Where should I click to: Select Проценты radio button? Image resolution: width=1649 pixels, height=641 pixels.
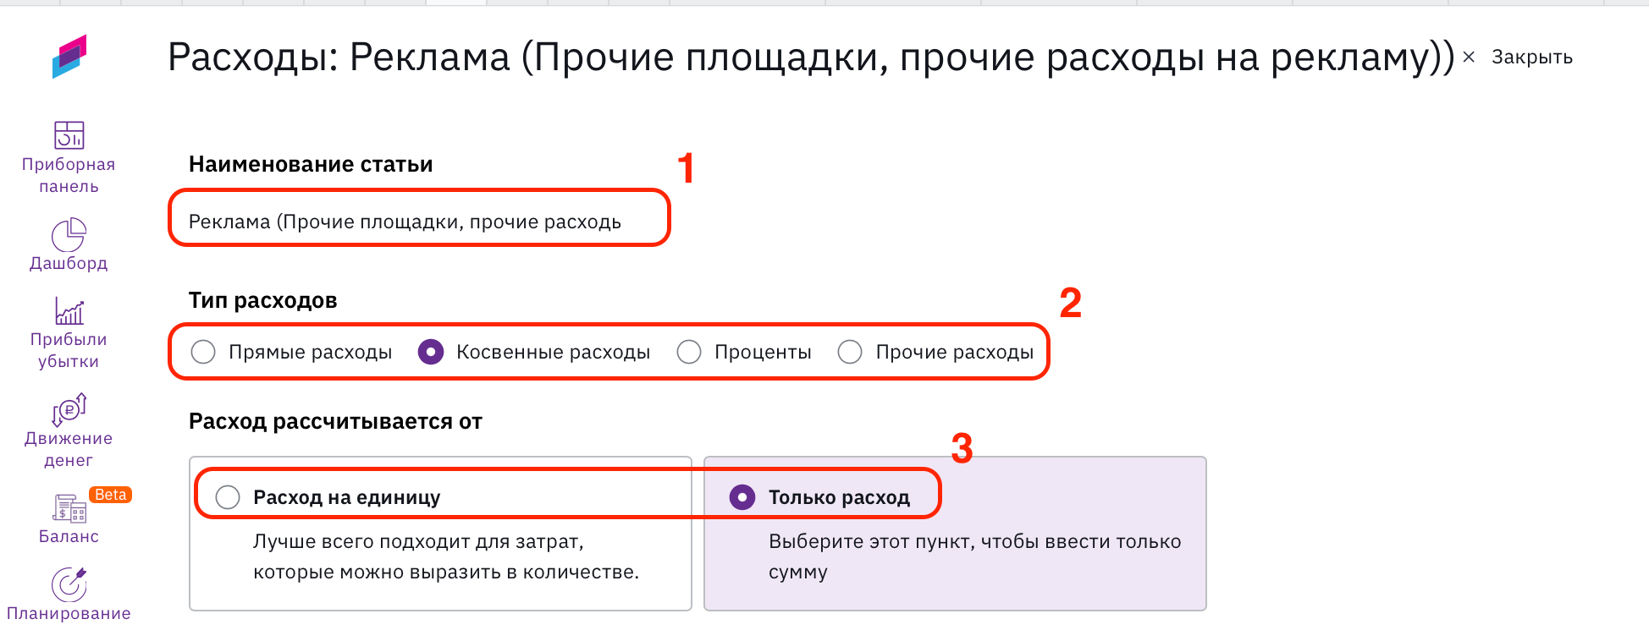point(689,352)
